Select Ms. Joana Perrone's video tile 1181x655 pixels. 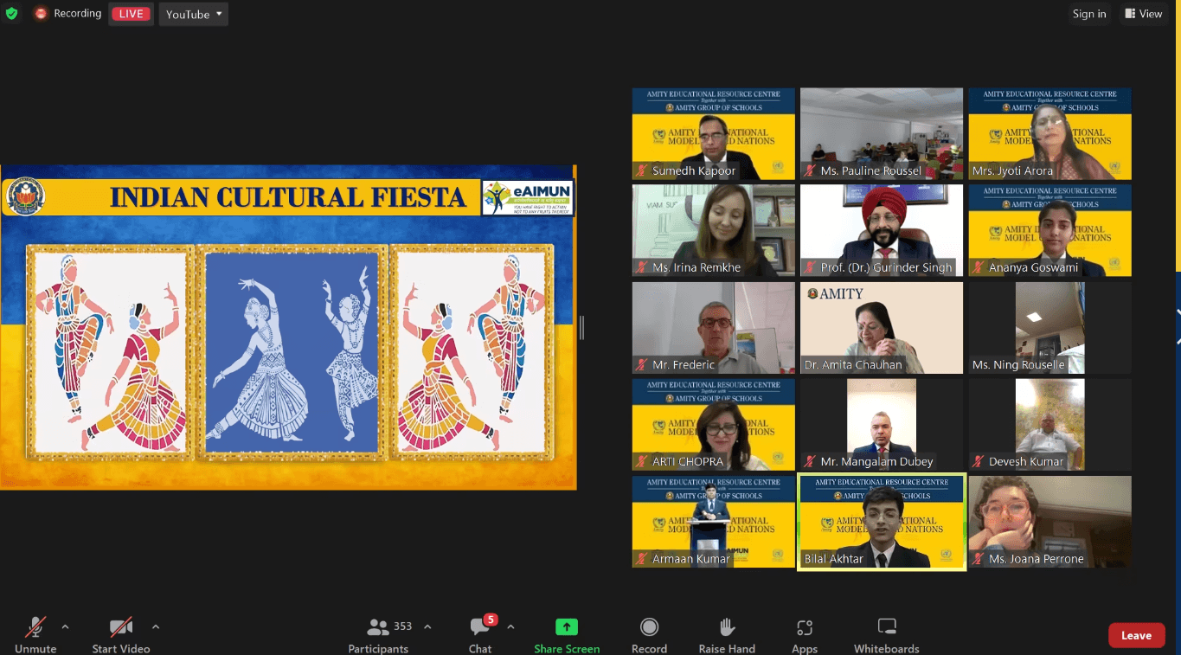[x=1049, y=522]
